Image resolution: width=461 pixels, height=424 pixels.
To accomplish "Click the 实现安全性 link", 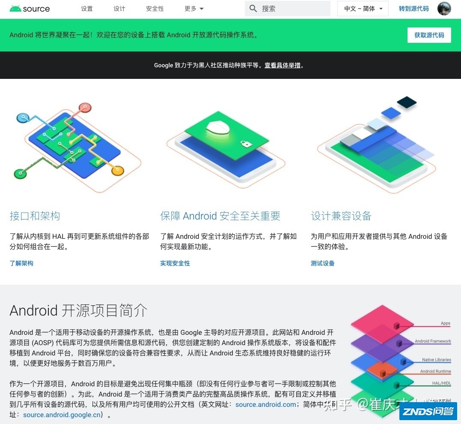I will point(175,263).
